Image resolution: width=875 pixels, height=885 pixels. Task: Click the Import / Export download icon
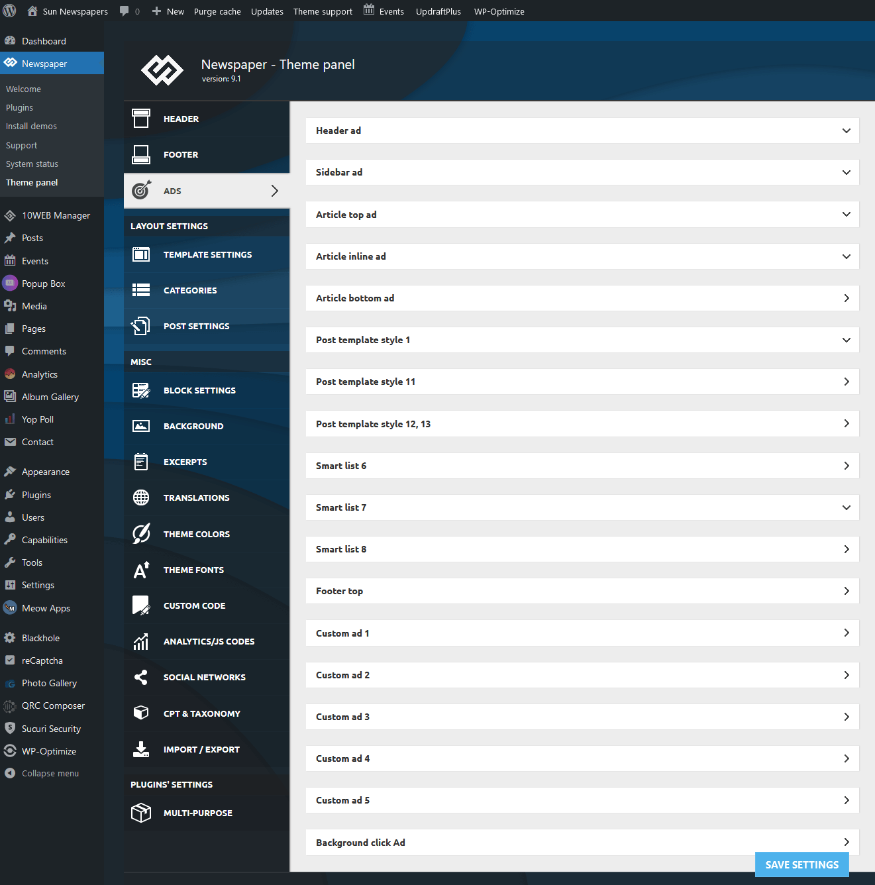point(141,749)
